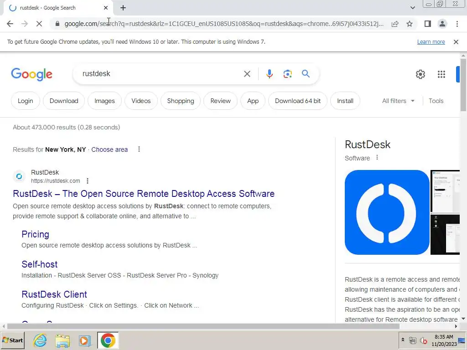467x350 pixels.
Task: Click the horizontal scrollbar right arrow
Action: 456,326
